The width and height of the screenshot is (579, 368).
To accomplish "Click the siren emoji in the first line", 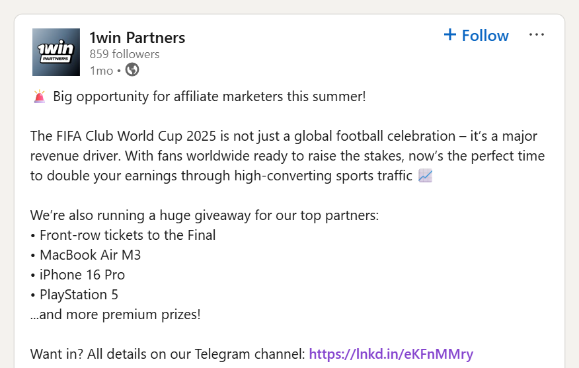I will click(x=40, y=96).
